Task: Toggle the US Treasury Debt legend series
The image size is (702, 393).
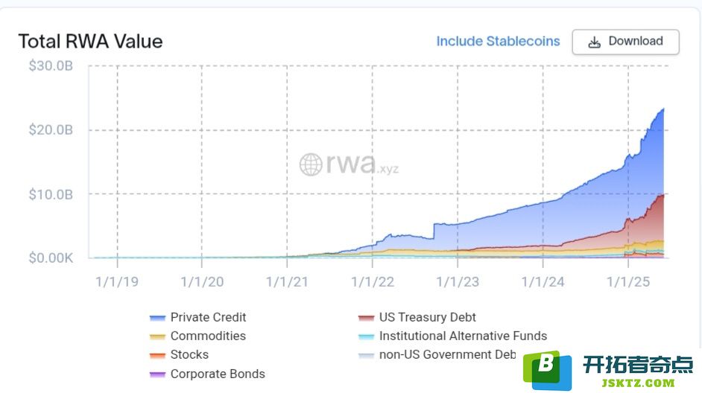Action: (417, 317)
